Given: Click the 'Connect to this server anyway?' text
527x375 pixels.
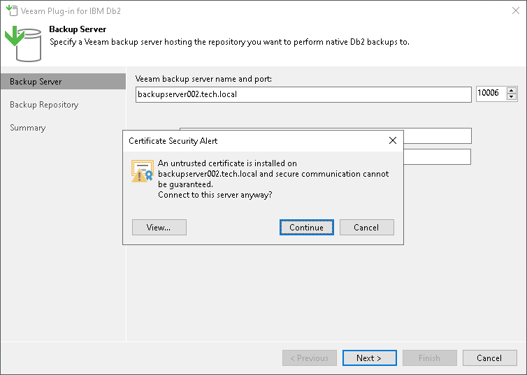Looking at the screenshot, I should [215, 195].
